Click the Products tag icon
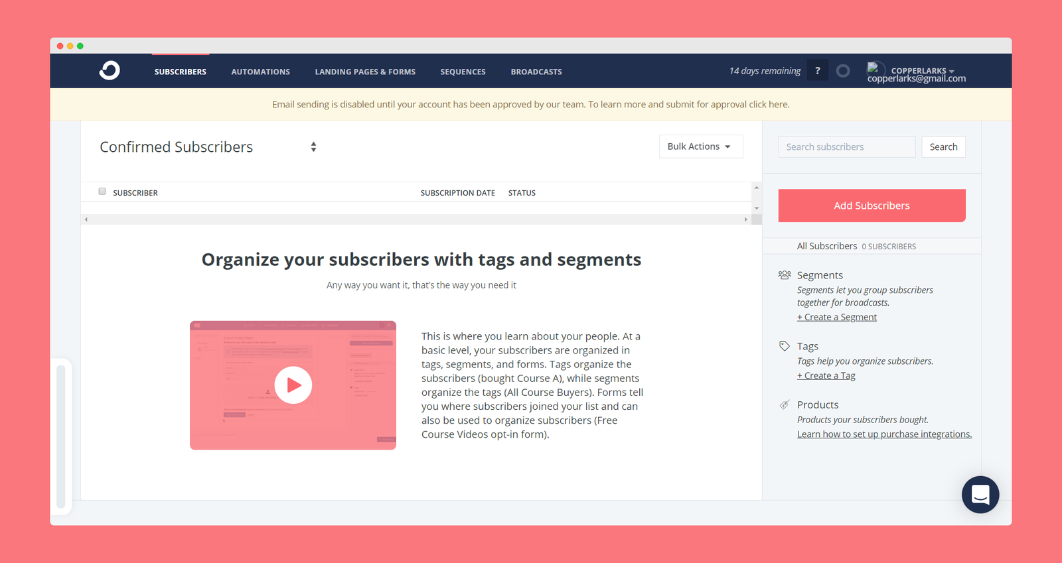1062x563 pixels. (785, 405)
